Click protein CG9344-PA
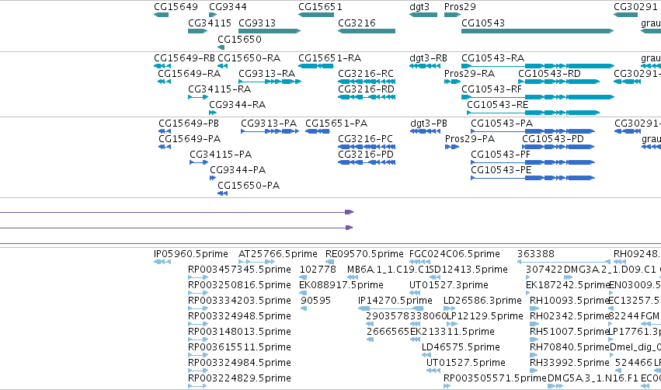 coord(213,178)
